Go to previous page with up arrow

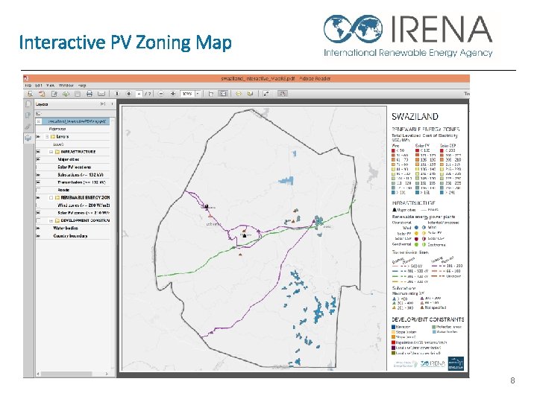pos(117,93)
